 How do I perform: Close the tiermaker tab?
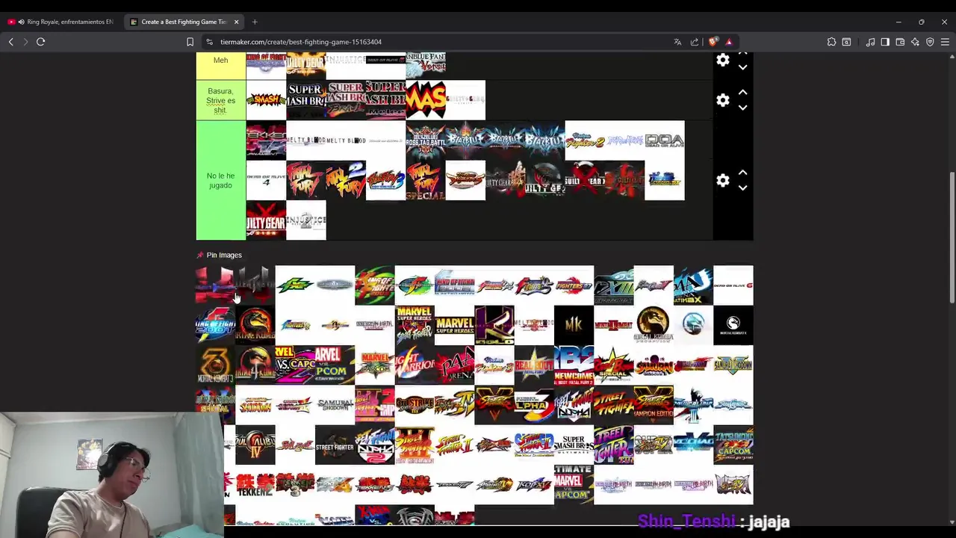[x=237, y=22]
